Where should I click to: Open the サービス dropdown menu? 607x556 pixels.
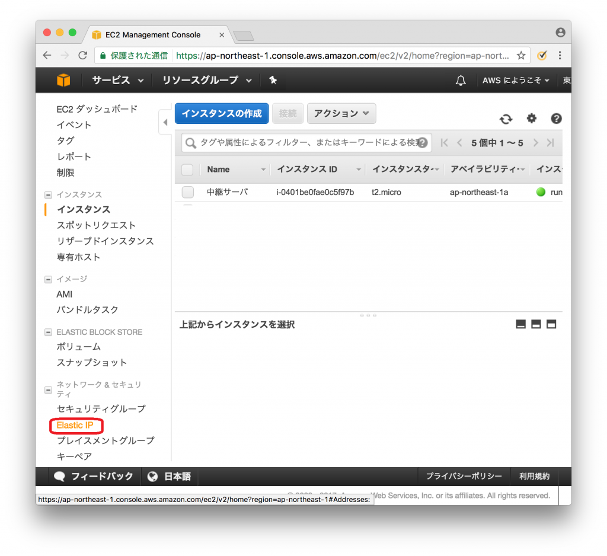pos(118,80)
